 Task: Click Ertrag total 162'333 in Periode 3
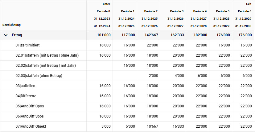tap(177, 35)
